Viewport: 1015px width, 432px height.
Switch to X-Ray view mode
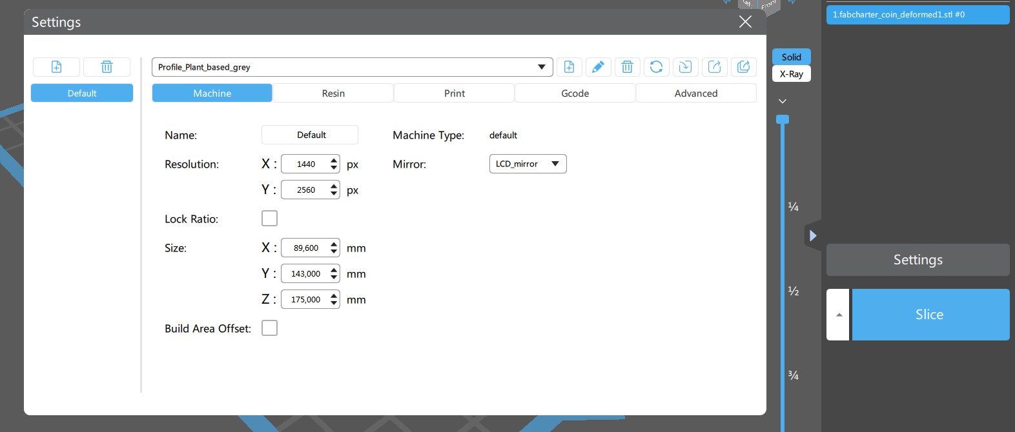[792, 74]
